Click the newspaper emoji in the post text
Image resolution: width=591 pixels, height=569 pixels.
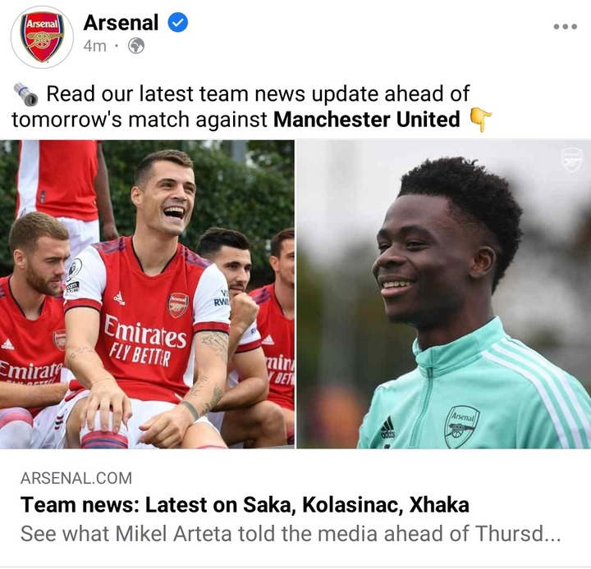coord(25,93)
